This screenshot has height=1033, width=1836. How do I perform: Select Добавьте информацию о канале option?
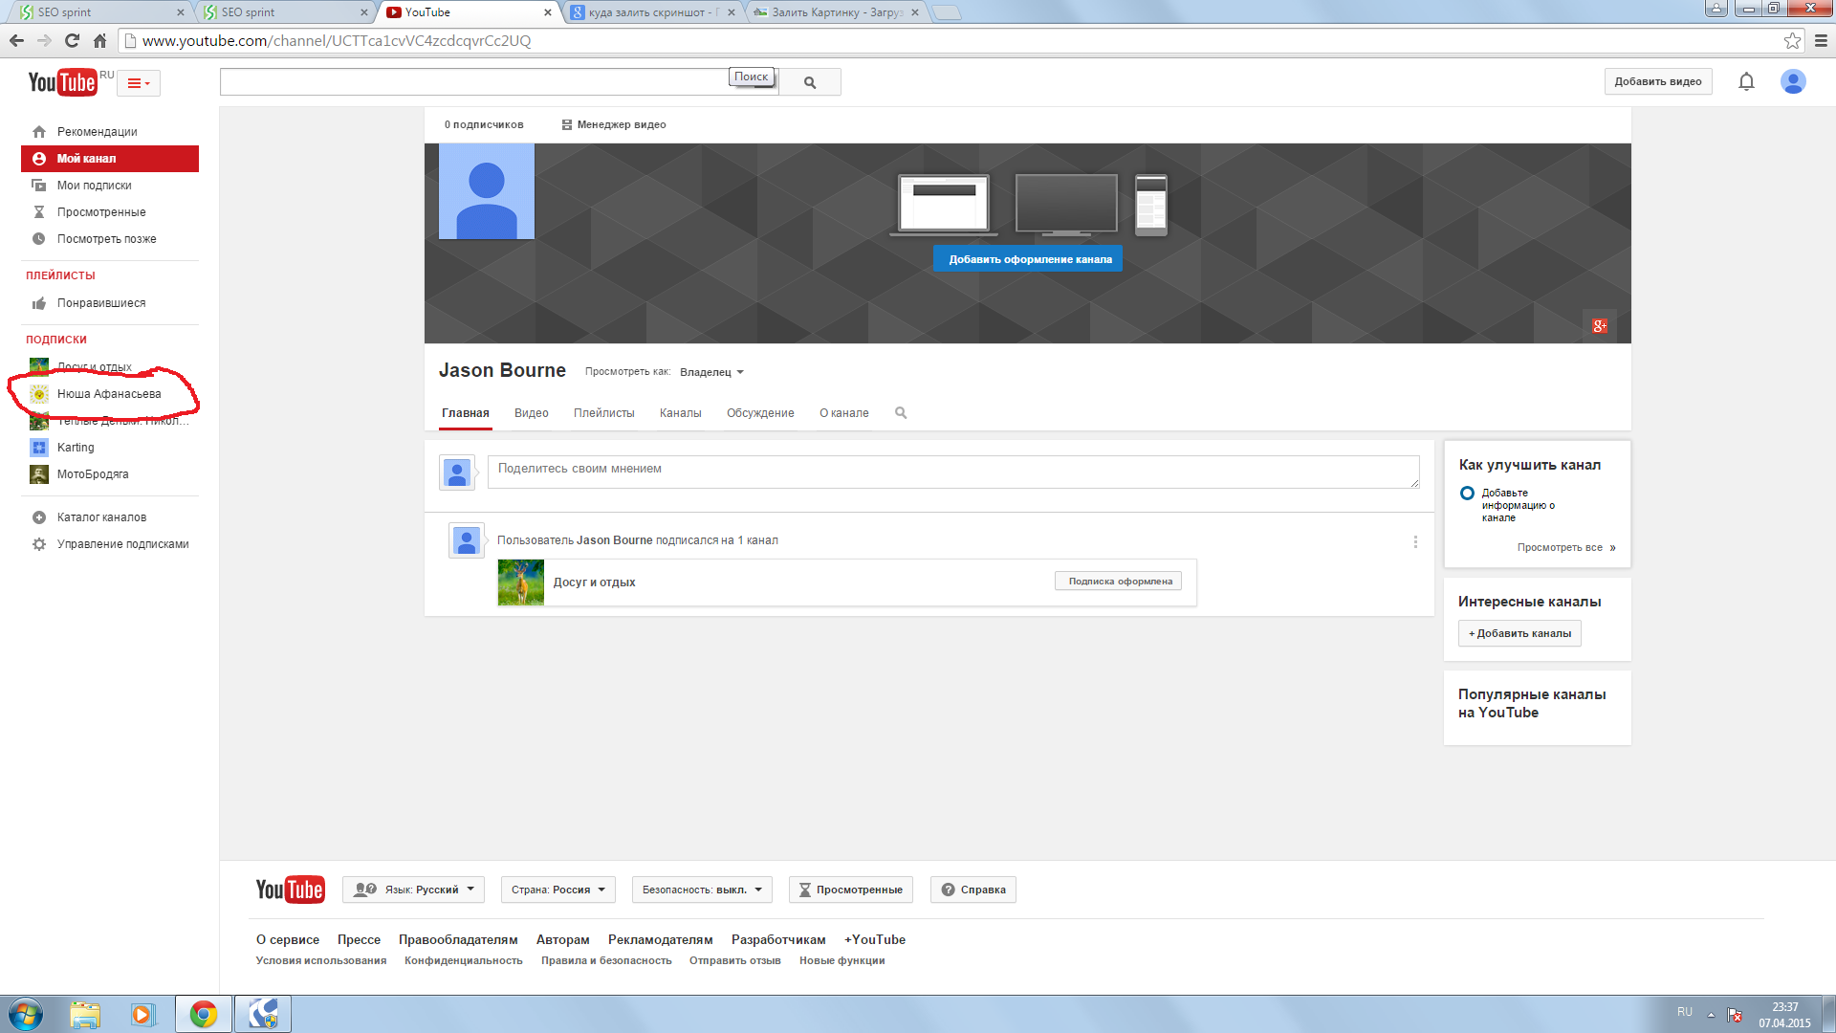[x=1509, y=505]
